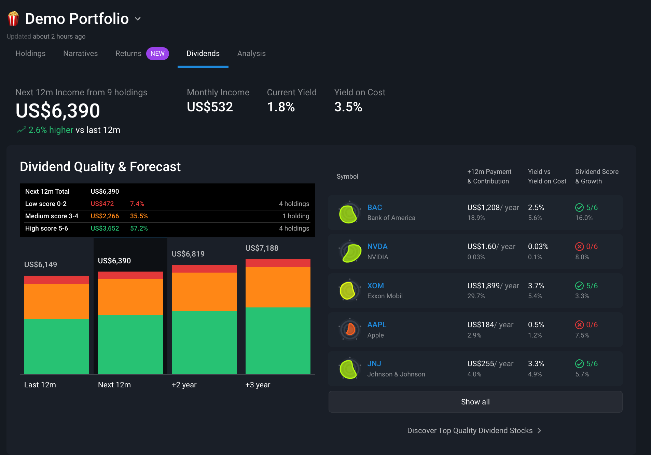The height and width of the screenshot is (455, 651).
Task: Open the Narratives tab
Action: pyautogui.click(x=81, y=53)
